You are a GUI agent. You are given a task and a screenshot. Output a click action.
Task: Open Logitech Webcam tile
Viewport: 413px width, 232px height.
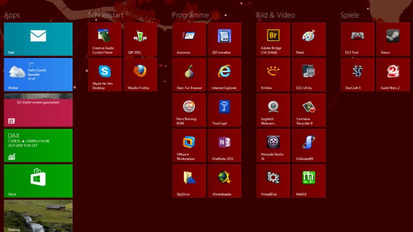273,110
